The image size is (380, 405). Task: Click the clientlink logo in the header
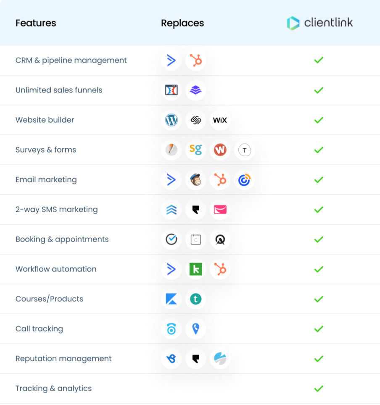click(319, 23)
